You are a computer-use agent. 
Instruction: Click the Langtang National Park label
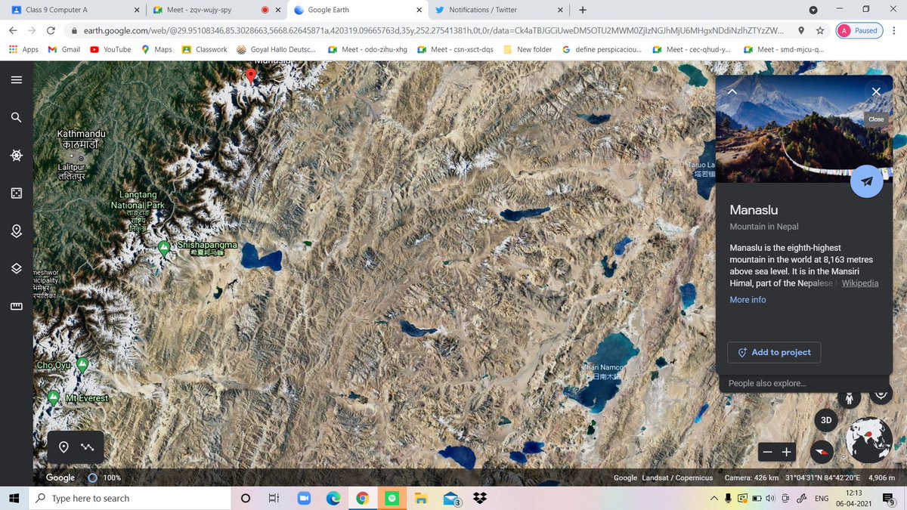pyautogui.click(x=137, y=201)
